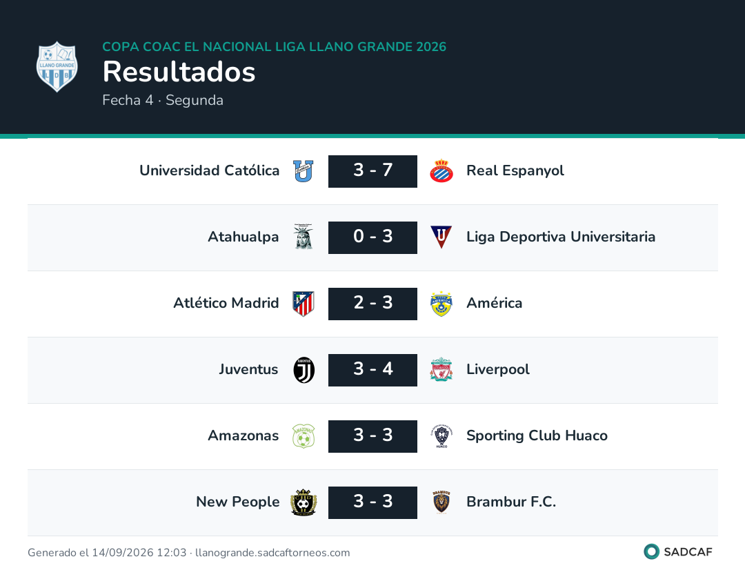This screenshot has height=588, width=745.
Task: Click the Copa COAC El Nacional tournament title
Action: click(274, 46)
